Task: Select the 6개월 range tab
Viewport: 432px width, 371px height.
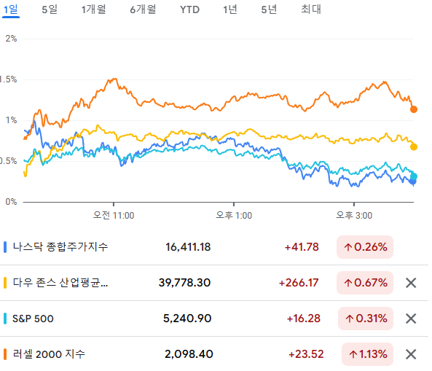Action: pyautogui.click(x=143, y=9)
